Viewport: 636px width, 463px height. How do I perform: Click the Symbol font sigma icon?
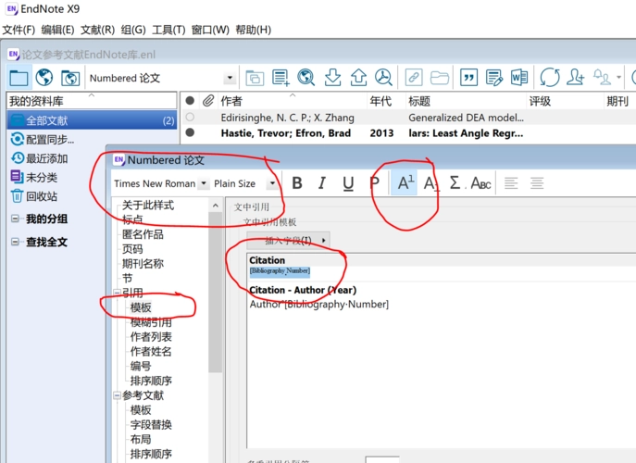455,183
